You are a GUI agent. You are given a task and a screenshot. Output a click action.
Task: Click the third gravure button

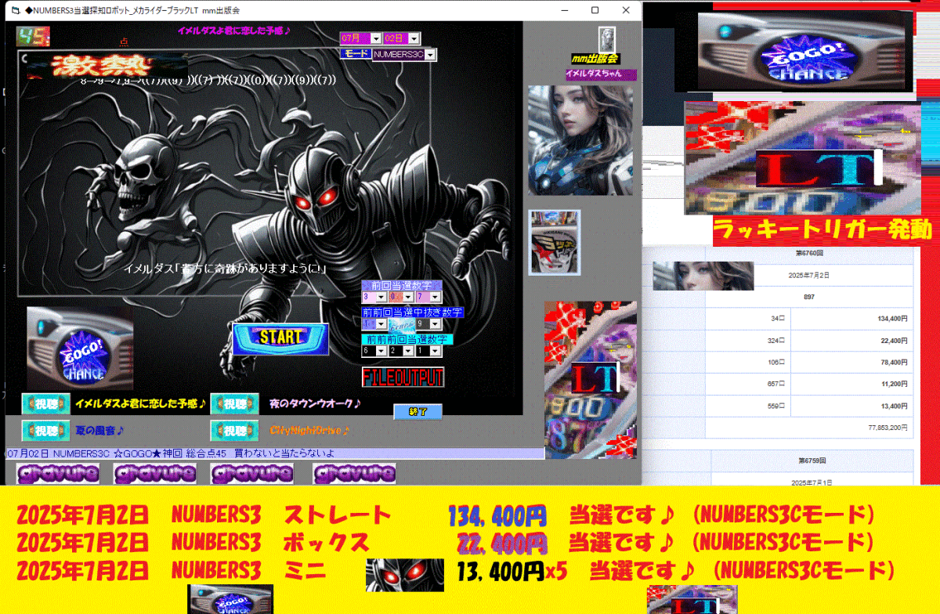(x=252, y=474)
